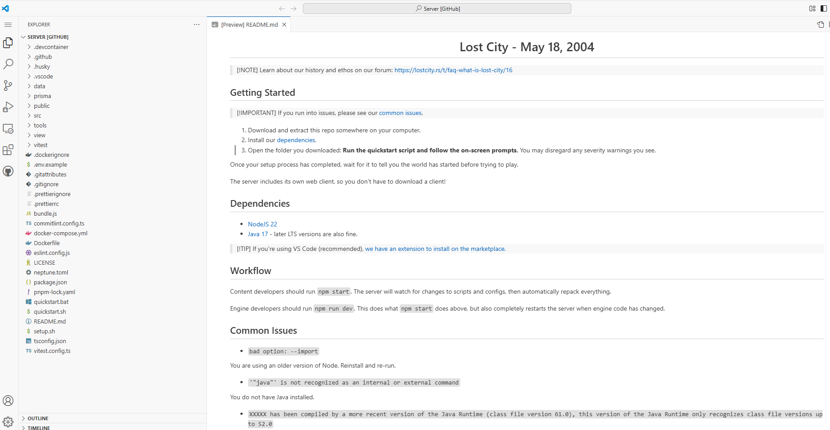830x430 pixels.
Task: Open the GitHub view icon
Action: pyautogui.click(x=8, y=171)
